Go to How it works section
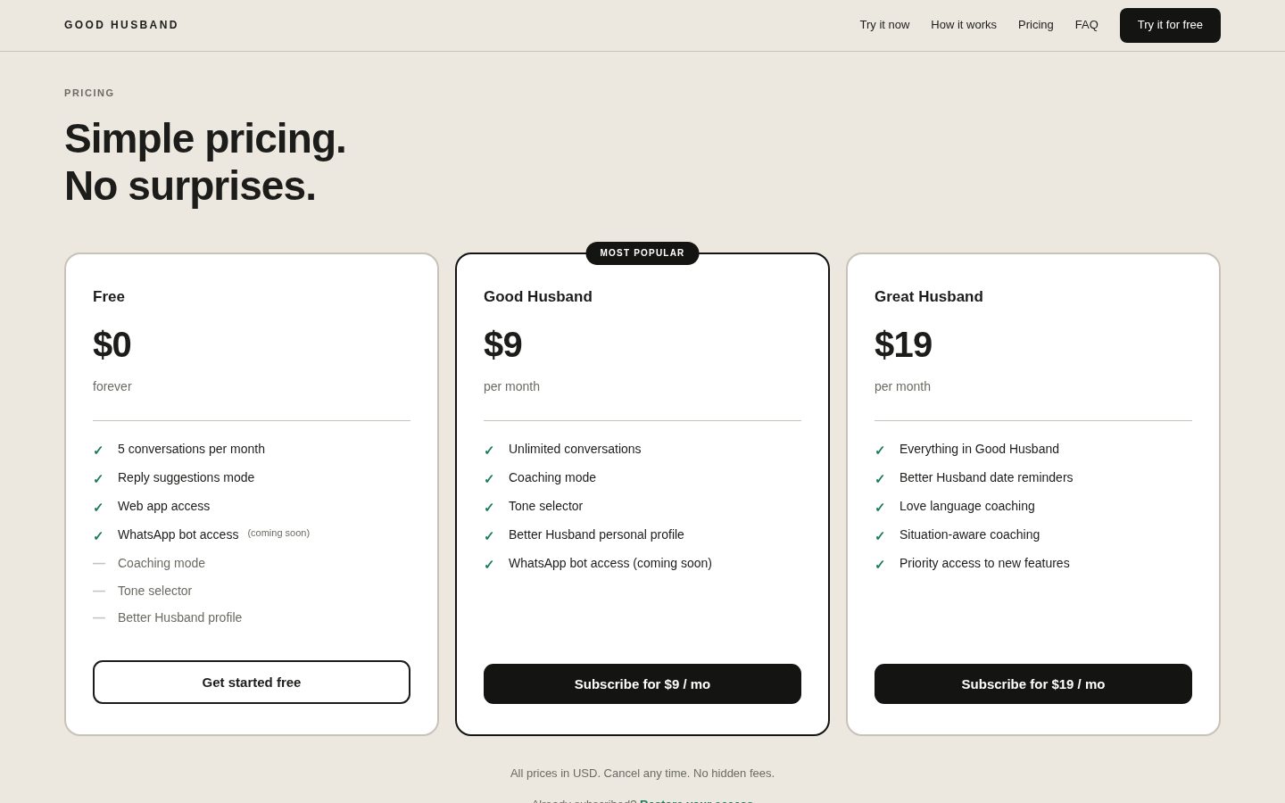The image size is (1285, 803). pos(964,25)
